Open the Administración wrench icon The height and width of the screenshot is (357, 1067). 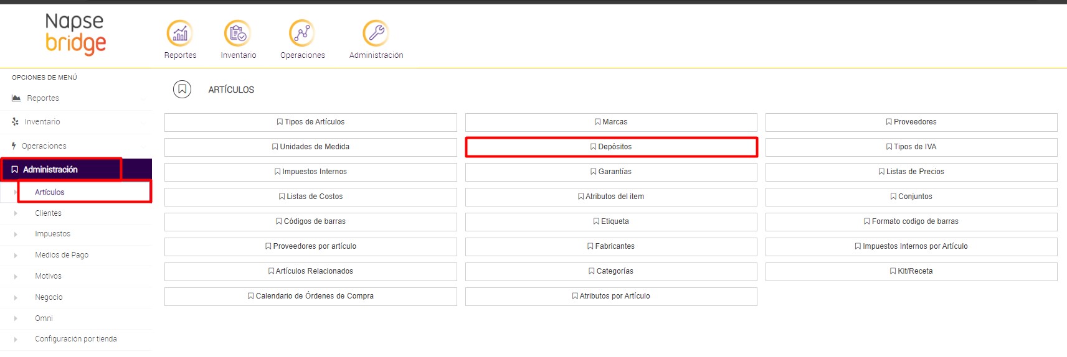[376, 34]
